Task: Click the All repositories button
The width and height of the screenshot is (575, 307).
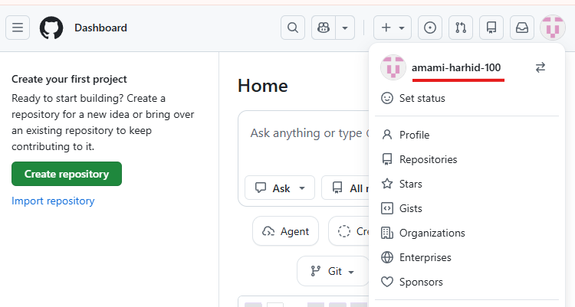Action: [345, 188]
